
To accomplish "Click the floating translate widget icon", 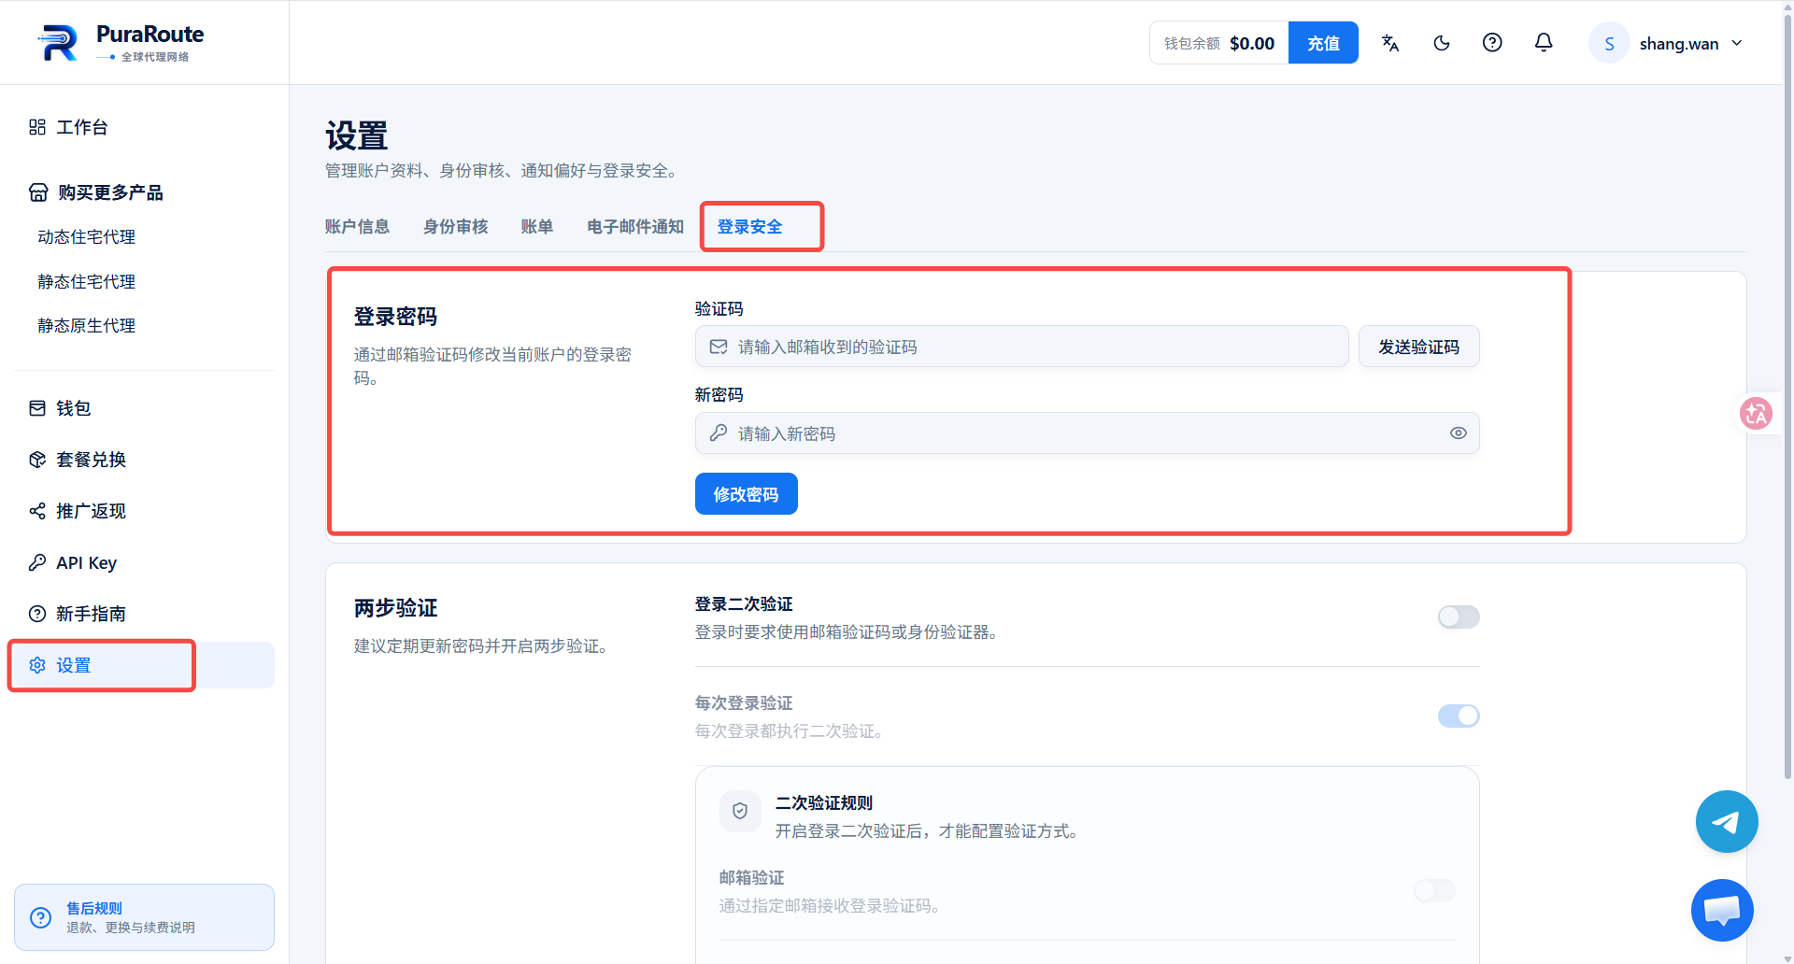I will pyautogui.click(x=1756, y=413).
